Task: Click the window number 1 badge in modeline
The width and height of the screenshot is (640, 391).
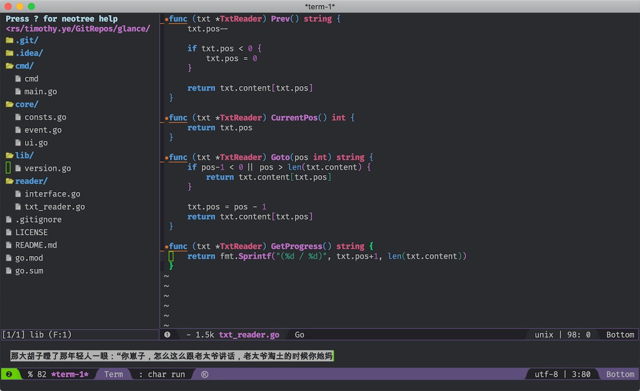Action: tap(168, 335)
